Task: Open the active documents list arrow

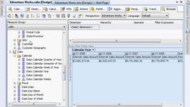Action: point(177,2)
